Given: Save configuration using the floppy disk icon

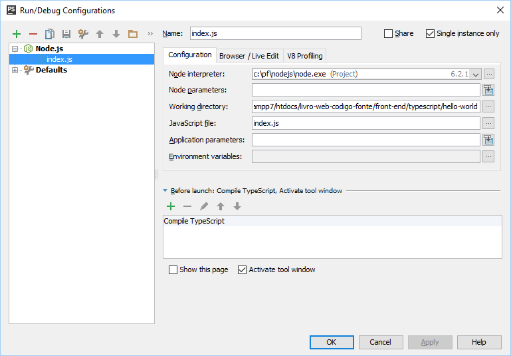Looking at the screenshot, I should pyautogui.click(x=66, y=34).
